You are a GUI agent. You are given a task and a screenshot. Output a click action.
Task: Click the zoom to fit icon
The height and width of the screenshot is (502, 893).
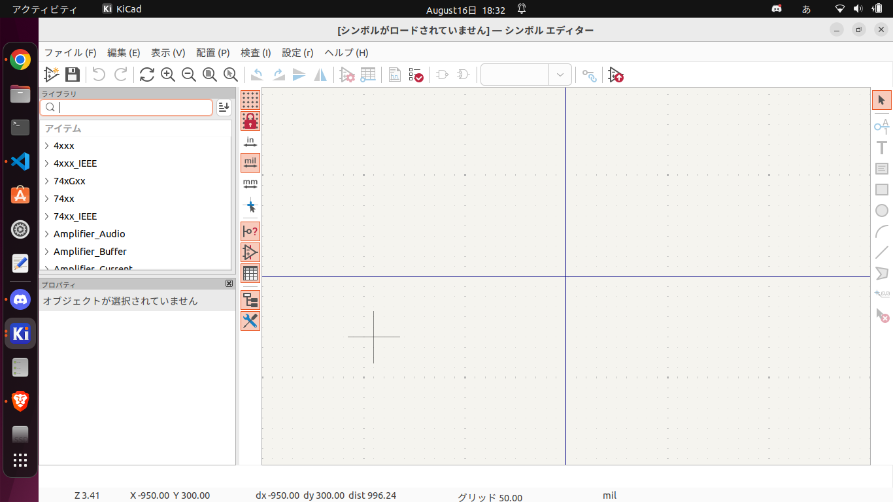210,75
